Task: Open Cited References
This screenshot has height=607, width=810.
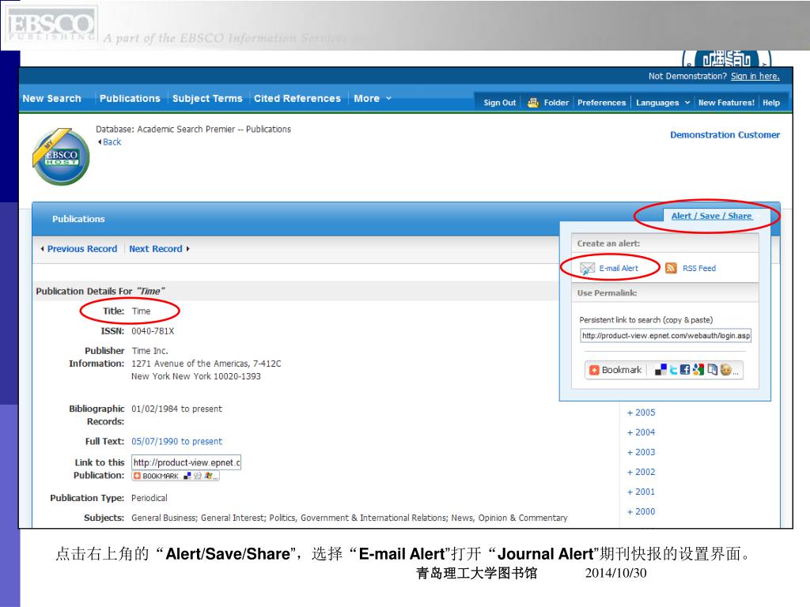Action: click(x=297, y=99)
